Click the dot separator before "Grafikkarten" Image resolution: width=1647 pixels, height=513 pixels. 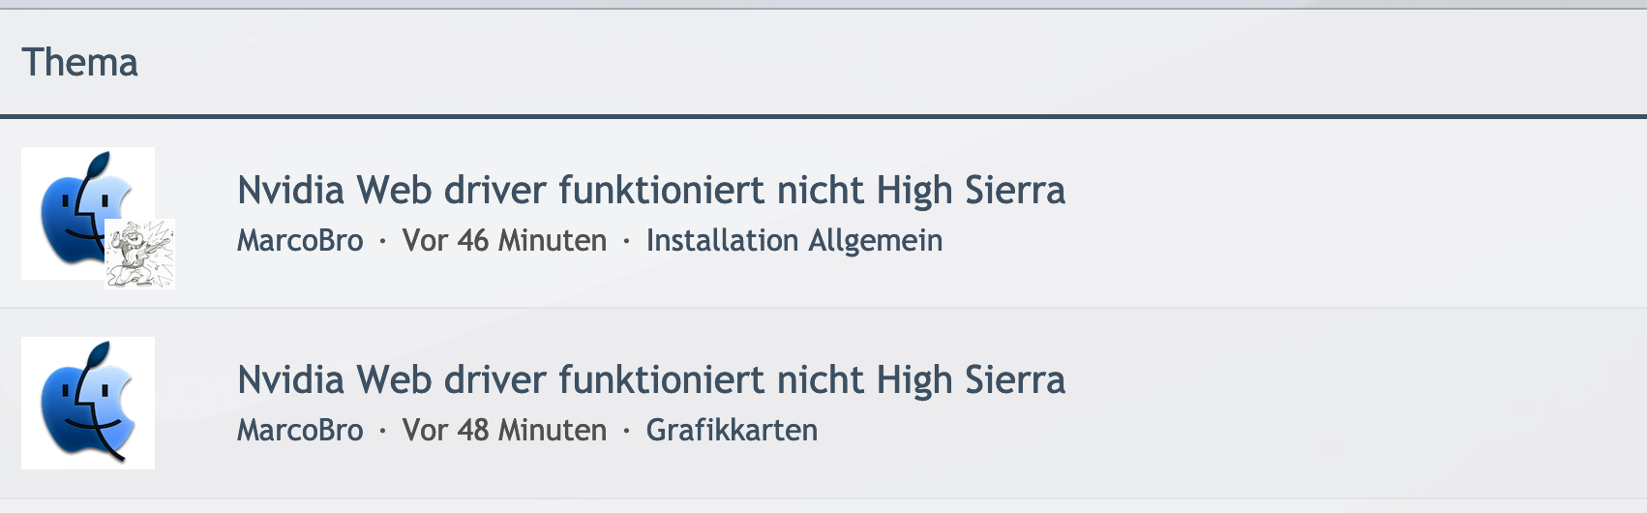click(x=626, y=432)
